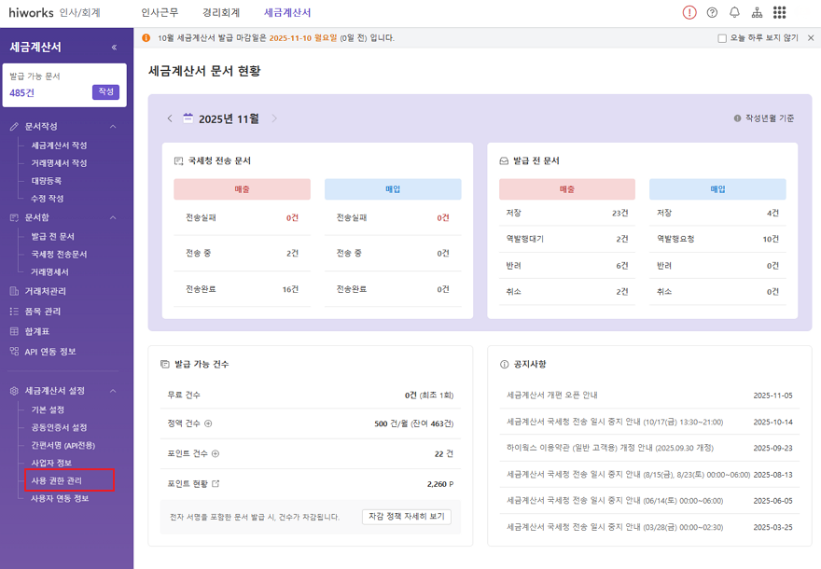The image size is (821, 569).
Task: Collapse the 문서함 sidebar section
Action: coord(113,217)
